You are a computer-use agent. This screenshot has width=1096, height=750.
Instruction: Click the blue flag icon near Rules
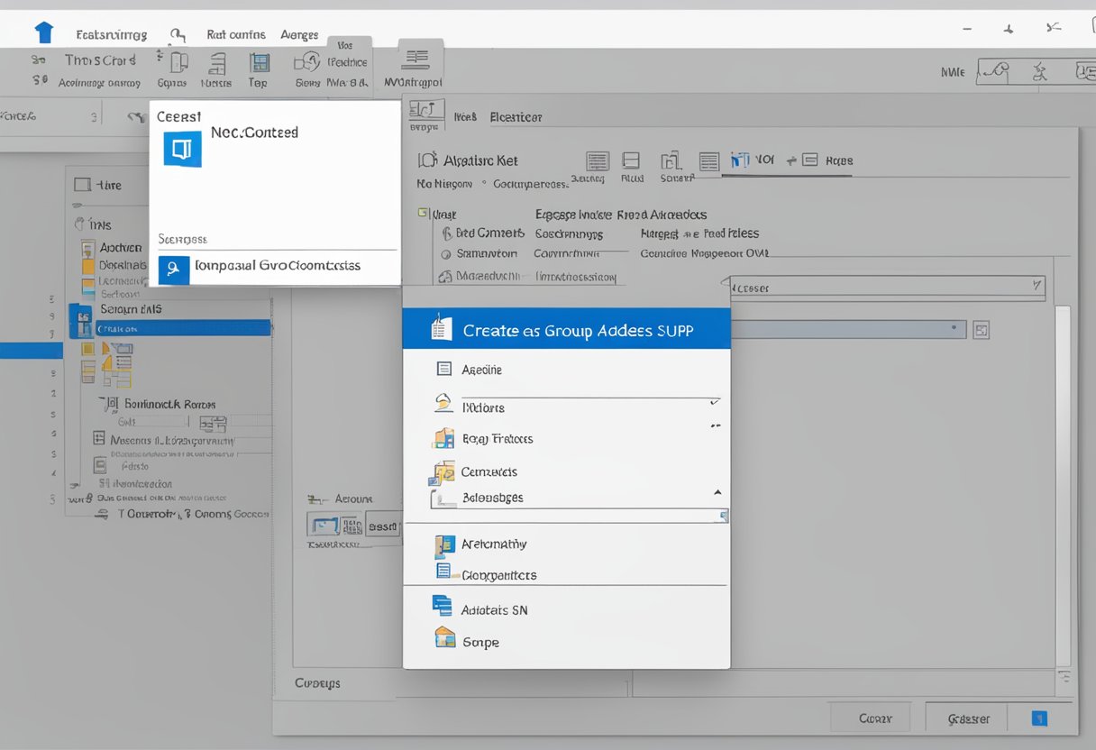[740, 160]
